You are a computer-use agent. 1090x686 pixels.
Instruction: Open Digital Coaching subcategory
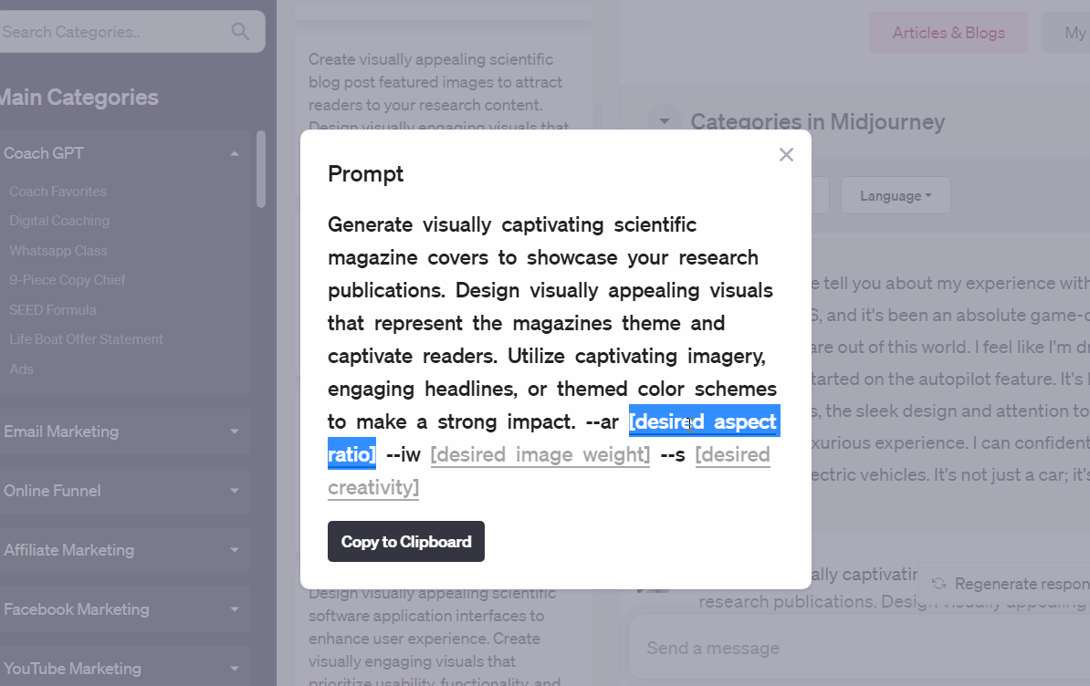coord(59,221)
